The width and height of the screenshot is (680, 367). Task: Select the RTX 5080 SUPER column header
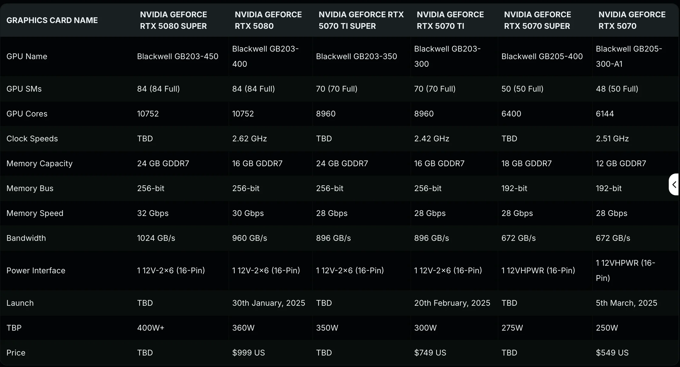point(173,20)
